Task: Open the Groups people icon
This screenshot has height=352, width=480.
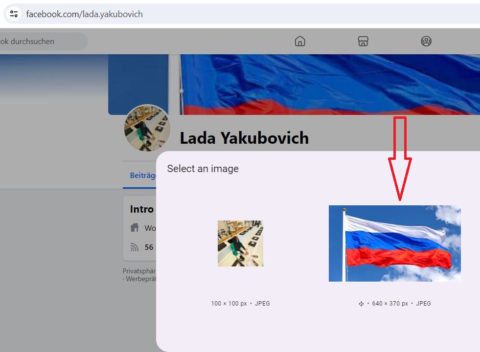Action: coord(426,41)
